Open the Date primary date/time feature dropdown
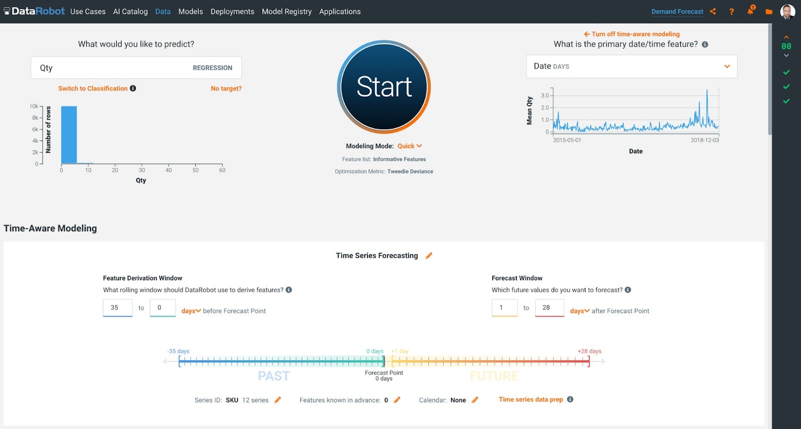This screenshot has height=429, width=801. click(632, 67)
